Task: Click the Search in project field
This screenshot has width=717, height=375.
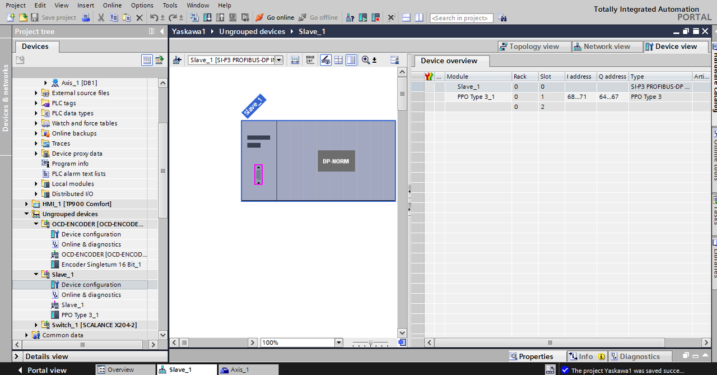Action: (462, 18)
